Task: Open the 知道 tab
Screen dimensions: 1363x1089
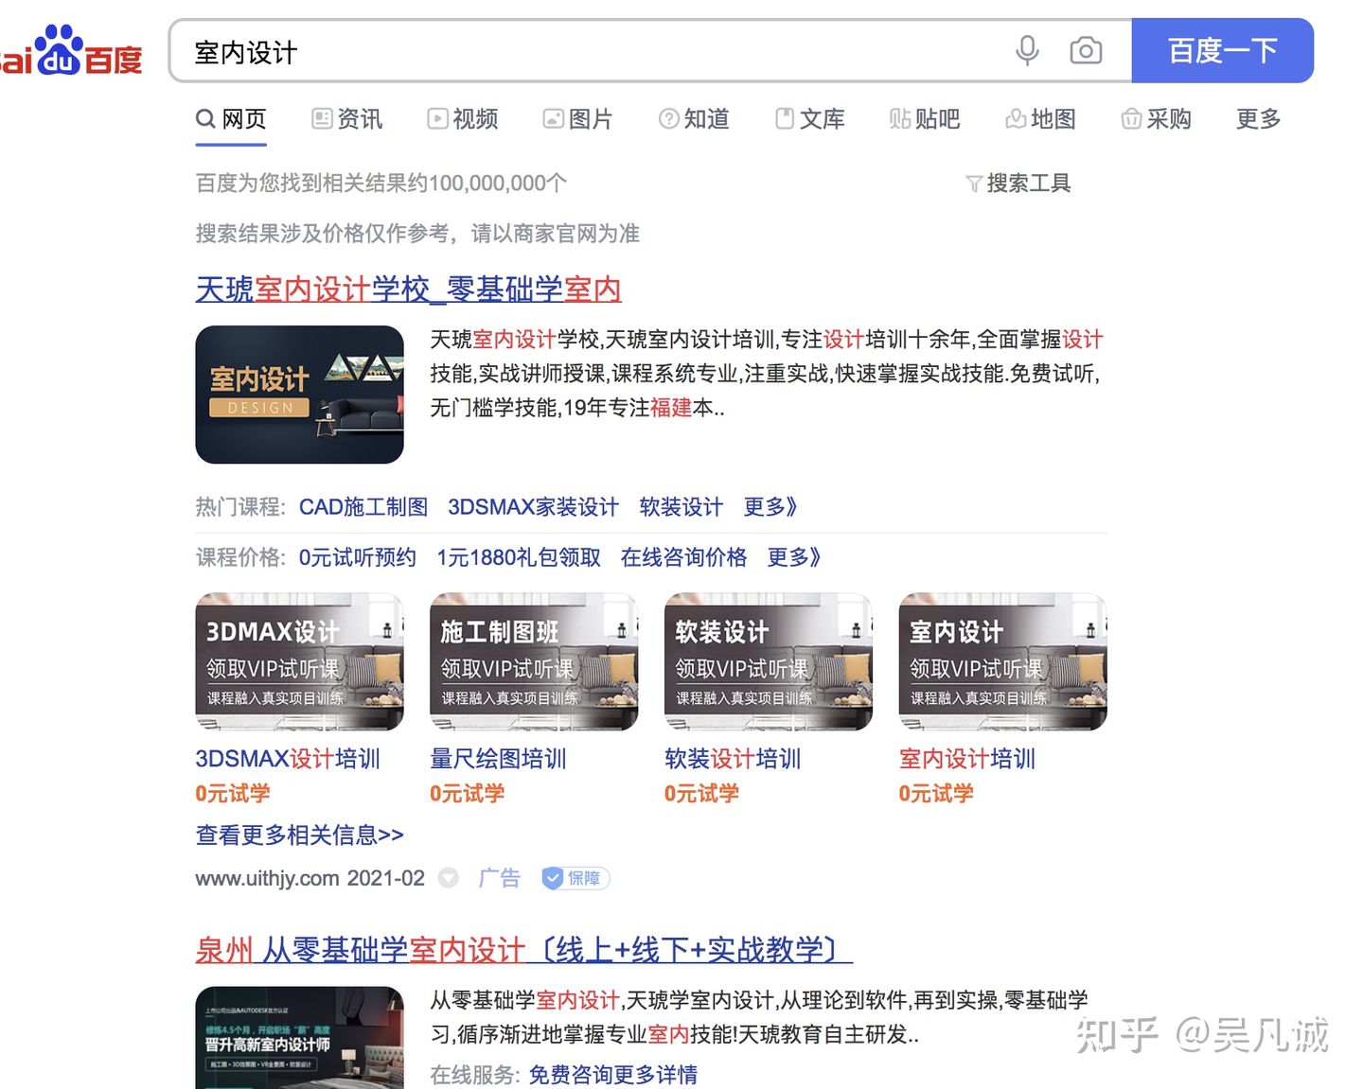Action: coord(695,119)
